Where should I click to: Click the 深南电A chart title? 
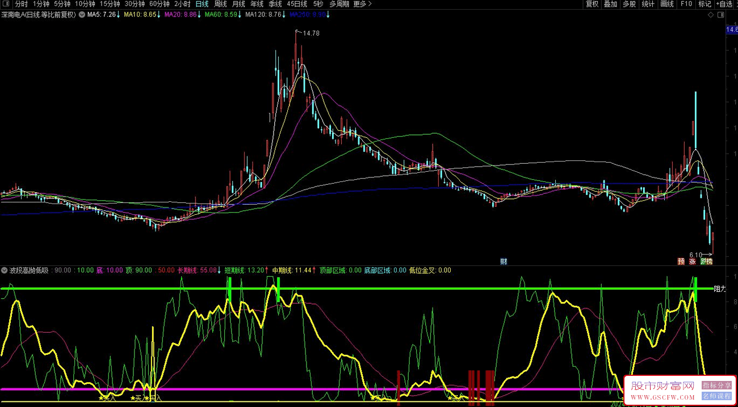(39, 15)
